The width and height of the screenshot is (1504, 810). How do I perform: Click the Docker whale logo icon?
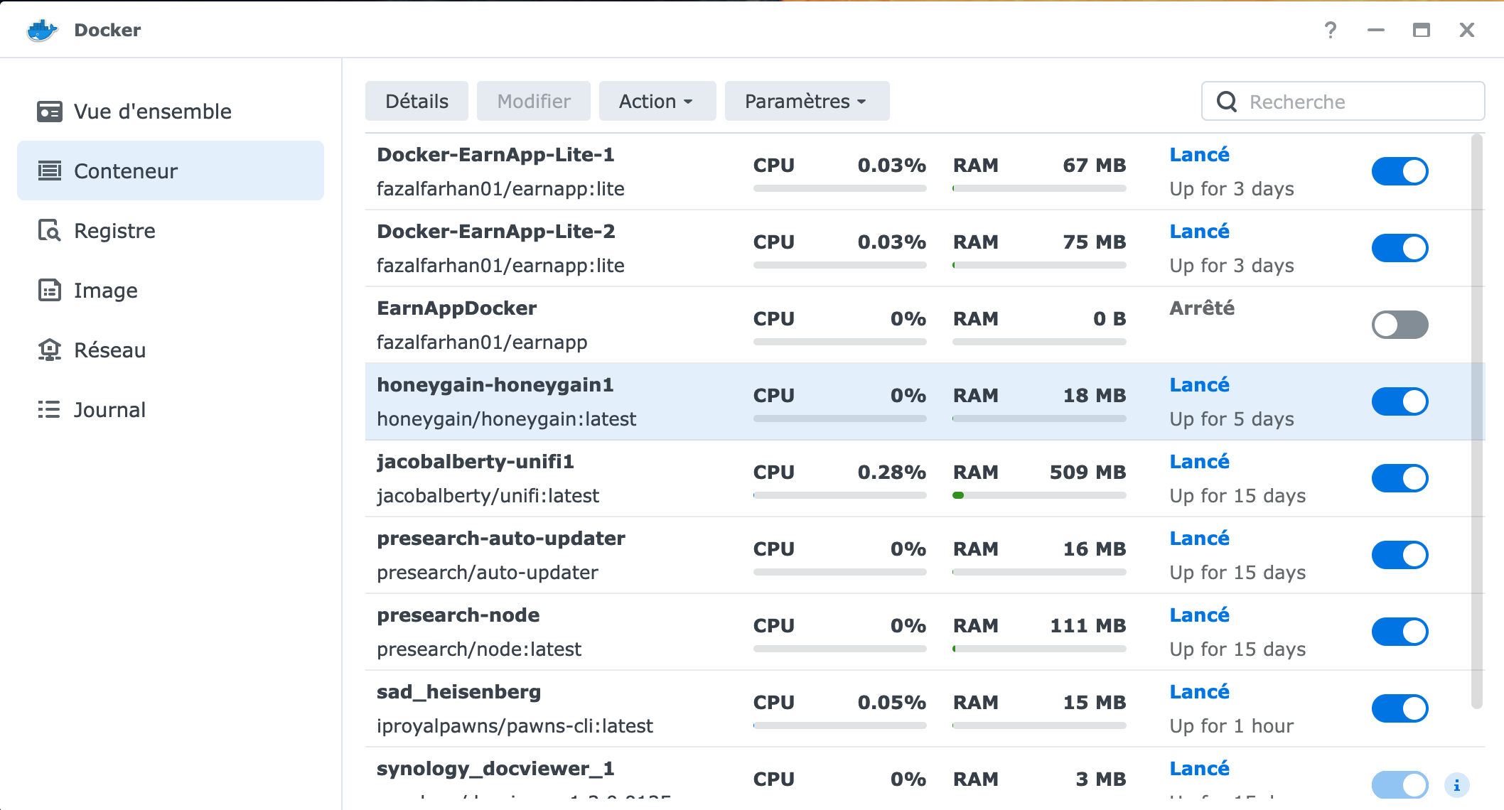click(42, 30)
